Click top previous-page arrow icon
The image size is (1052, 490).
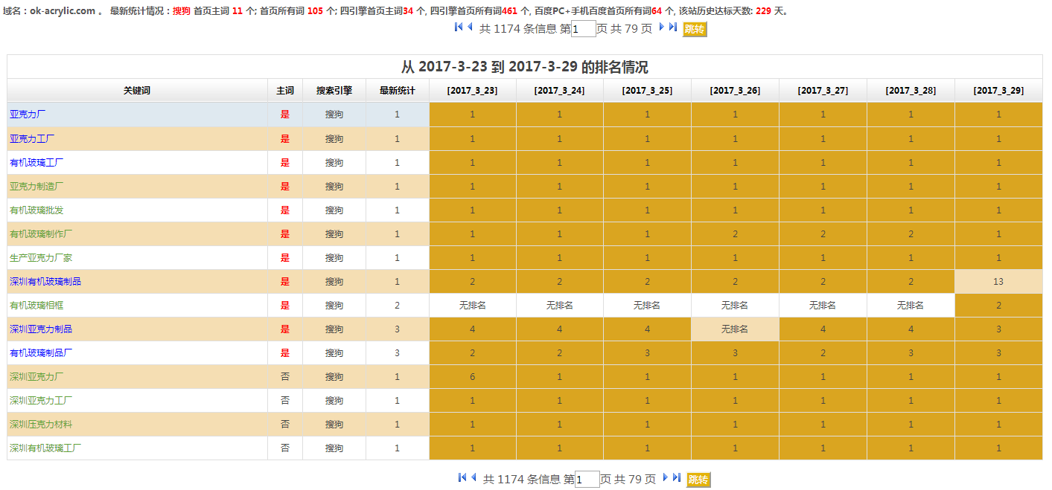(470, 28)
